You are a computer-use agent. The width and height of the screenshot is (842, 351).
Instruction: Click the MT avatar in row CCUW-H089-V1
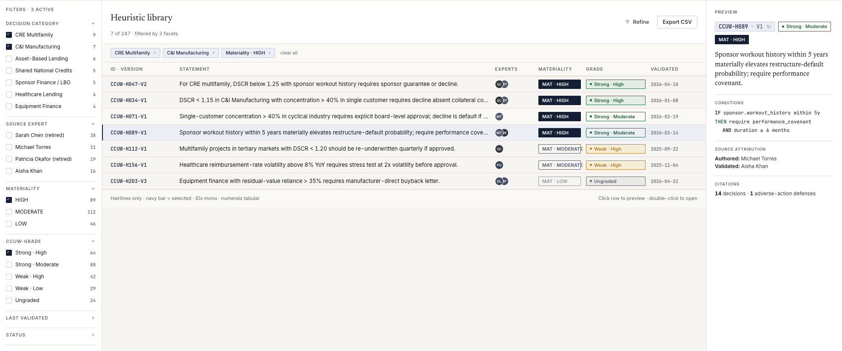pos(499,133)
